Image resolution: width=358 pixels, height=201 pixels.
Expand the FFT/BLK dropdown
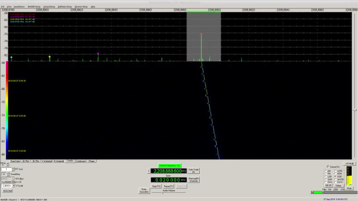[13, 179]
